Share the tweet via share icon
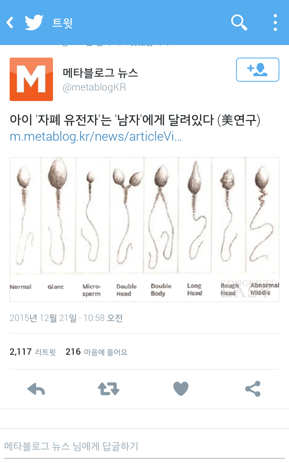The width and height of the screenshot is (289, 463). pos(253,389)
